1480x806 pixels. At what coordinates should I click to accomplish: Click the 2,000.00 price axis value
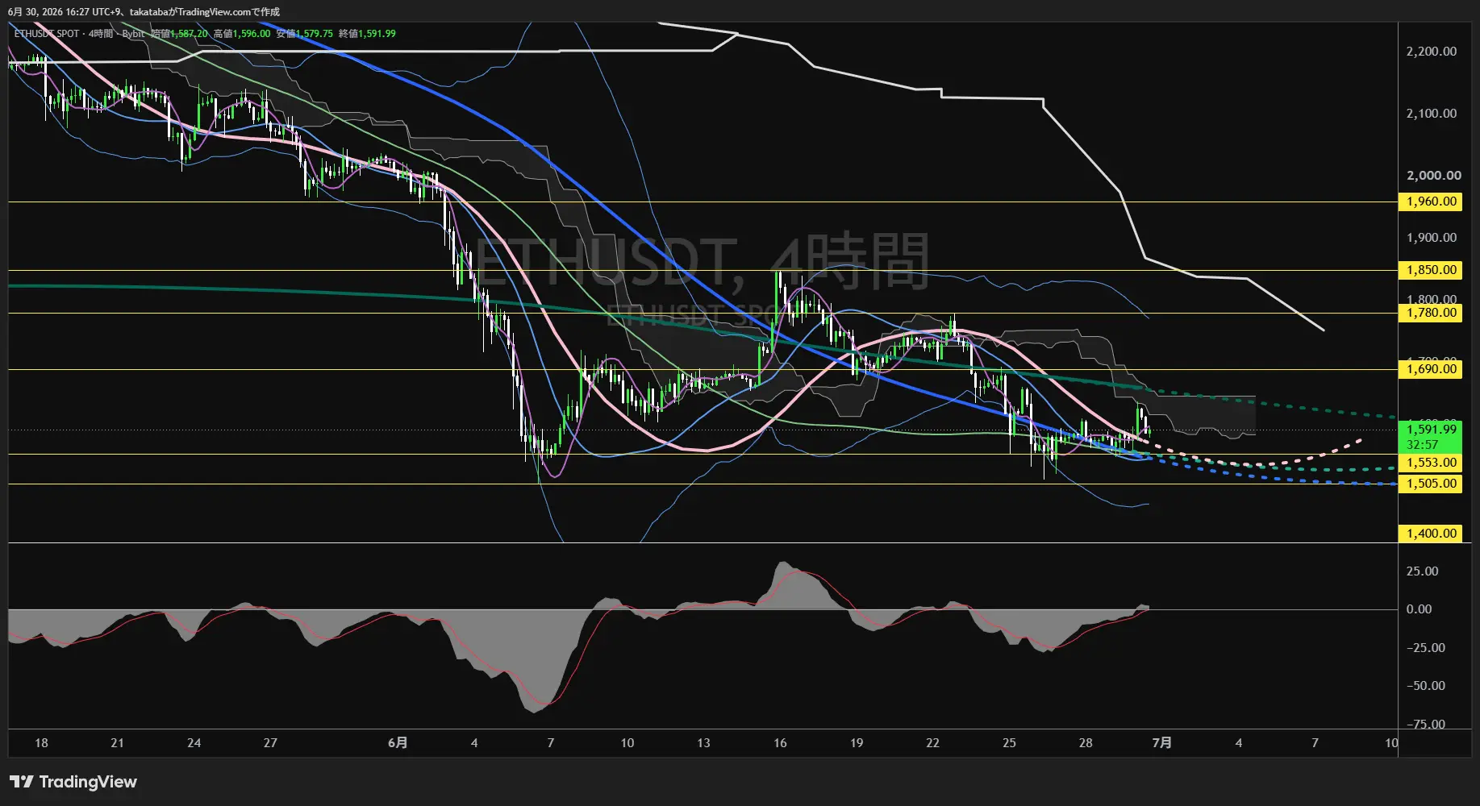(x=1433, y=176)
